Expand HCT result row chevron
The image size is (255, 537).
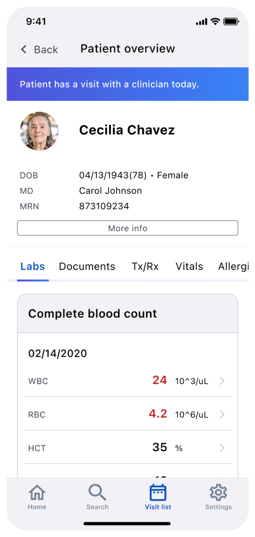click(222, 448)
